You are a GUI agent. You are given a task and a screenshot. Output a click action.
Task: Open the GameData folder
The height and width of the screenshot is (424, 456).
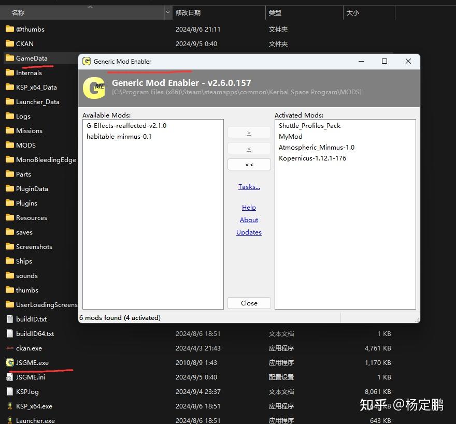tap(32, 58)
